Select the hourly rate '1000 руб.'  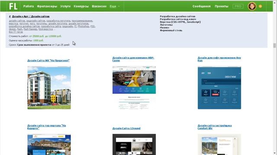39,40
